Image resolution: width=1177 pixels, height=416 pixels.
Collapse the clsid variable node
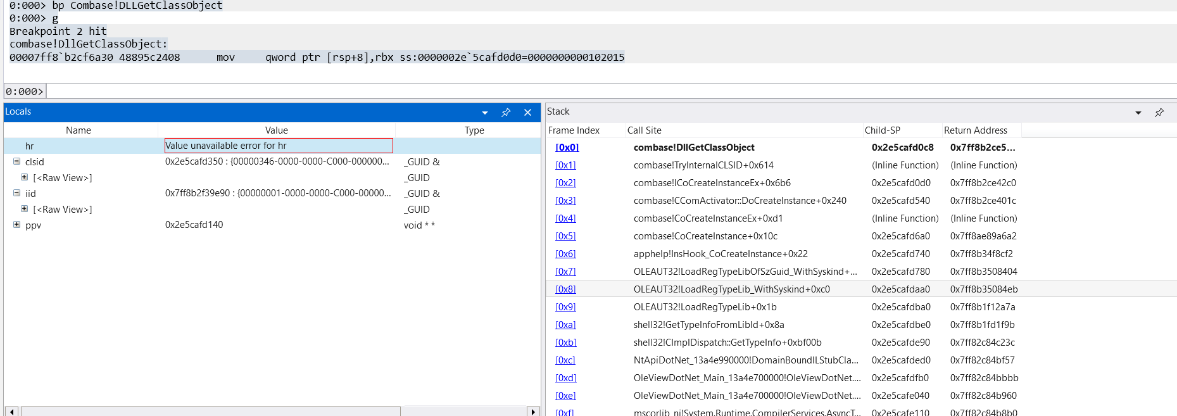tap(16, 161)
